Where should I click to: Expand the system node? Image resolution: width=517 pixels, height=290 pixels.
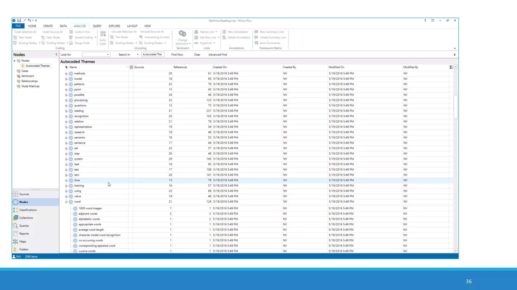click(x=66, y=159)
